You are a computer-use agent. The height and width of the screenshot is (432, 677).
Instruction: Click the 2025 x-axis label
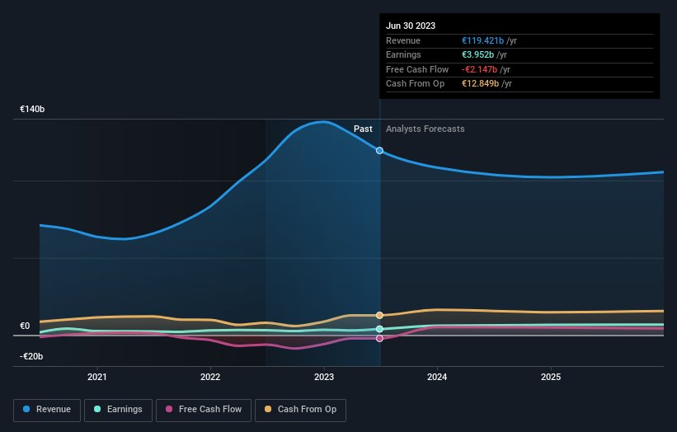[551, 378]
